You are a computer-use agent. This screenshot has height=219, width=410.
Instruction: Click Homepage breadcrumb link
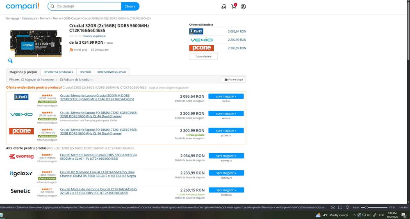click(13, 18)
